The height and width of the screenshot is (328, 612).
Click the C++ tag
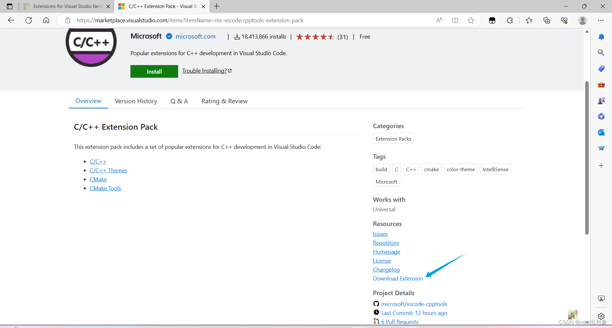point(411,169)
